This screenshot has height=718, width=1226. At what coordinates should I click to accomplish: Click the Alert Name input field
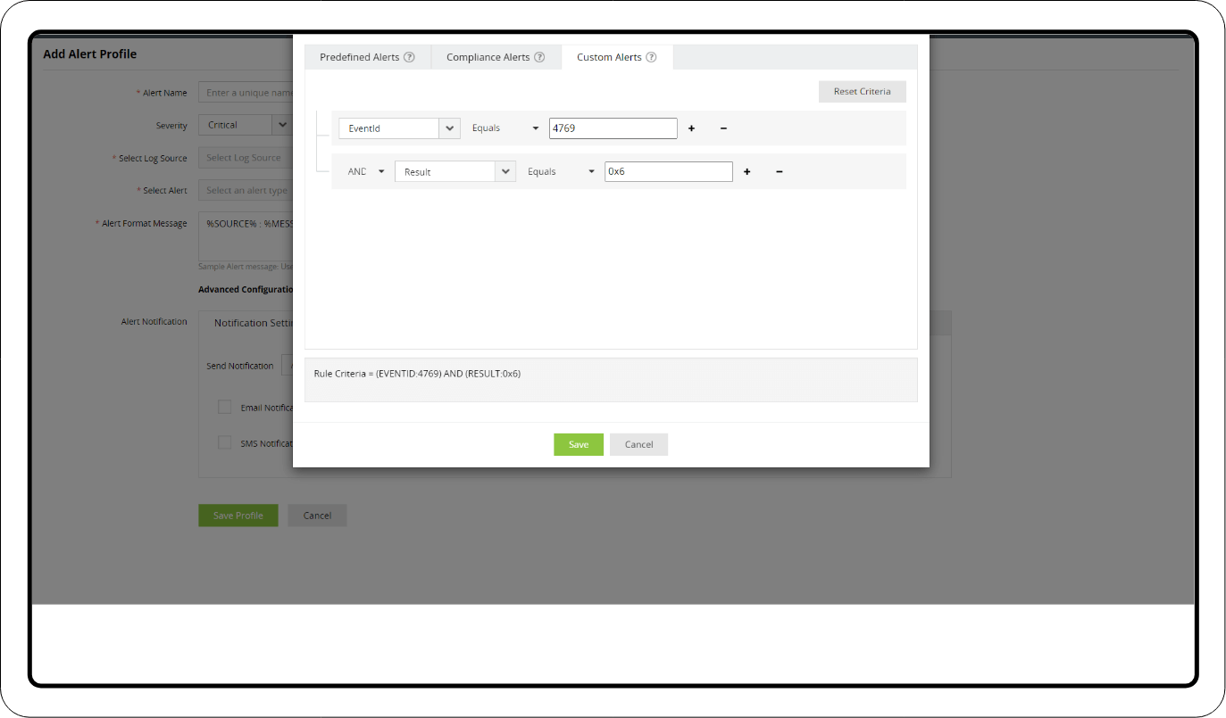pyautogui.click(x=246, y=93)
